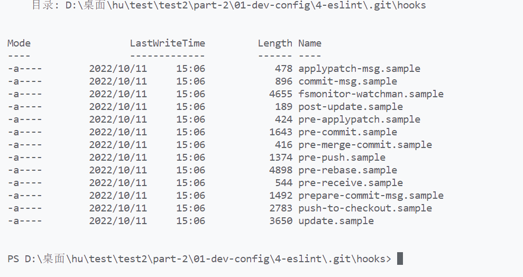Click the Name column header
Viewport: 523px width, 277px height.
pos(310,43)
